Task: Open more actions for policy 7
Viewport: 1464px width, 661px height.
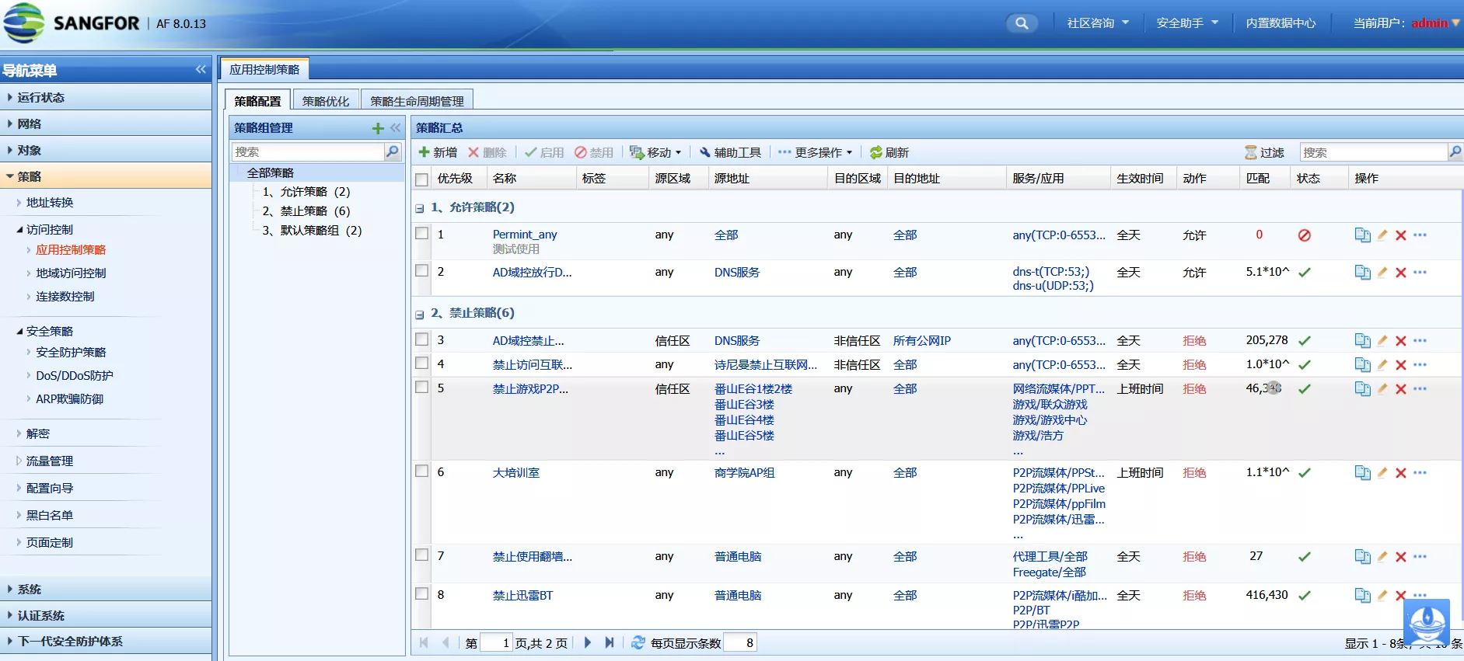Action: coord(1420,557)
